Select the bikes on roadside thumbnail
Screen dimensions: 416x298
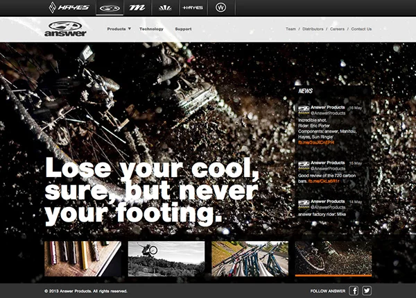250,258
